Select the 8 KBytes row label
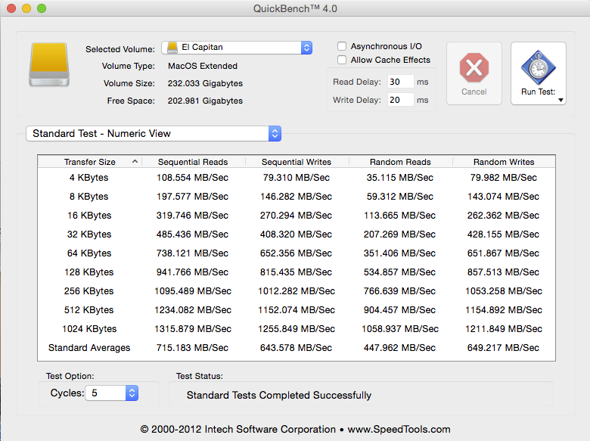Viewport: 590px width, 441px height. (x=88, y=197)
